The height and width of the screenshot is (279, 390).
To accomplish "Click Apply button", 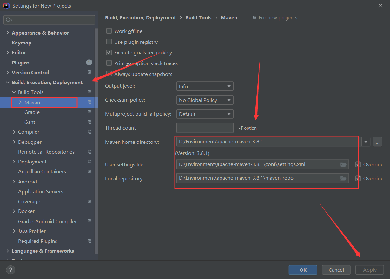I will click(x=370, y=270).
